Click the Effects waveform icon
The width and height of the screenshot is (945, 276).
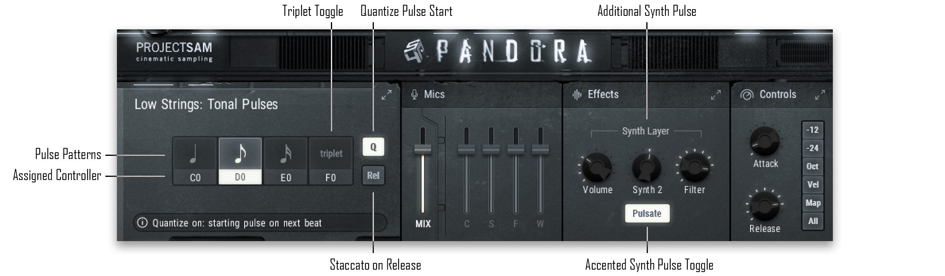(577, 94)
